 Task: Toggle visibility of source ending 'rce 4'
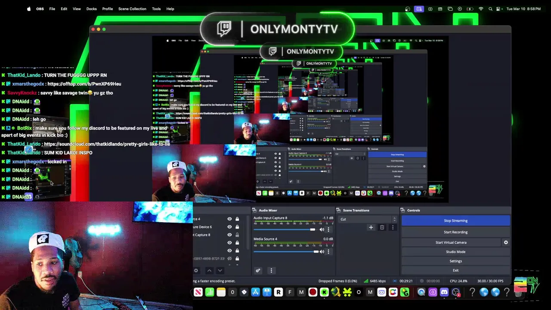(x=229, y=219)
